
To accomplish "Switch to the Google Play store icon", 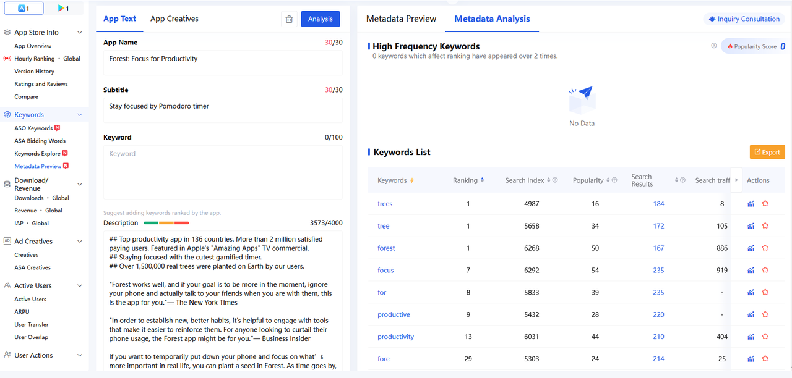I will click(x=62, y=9).
